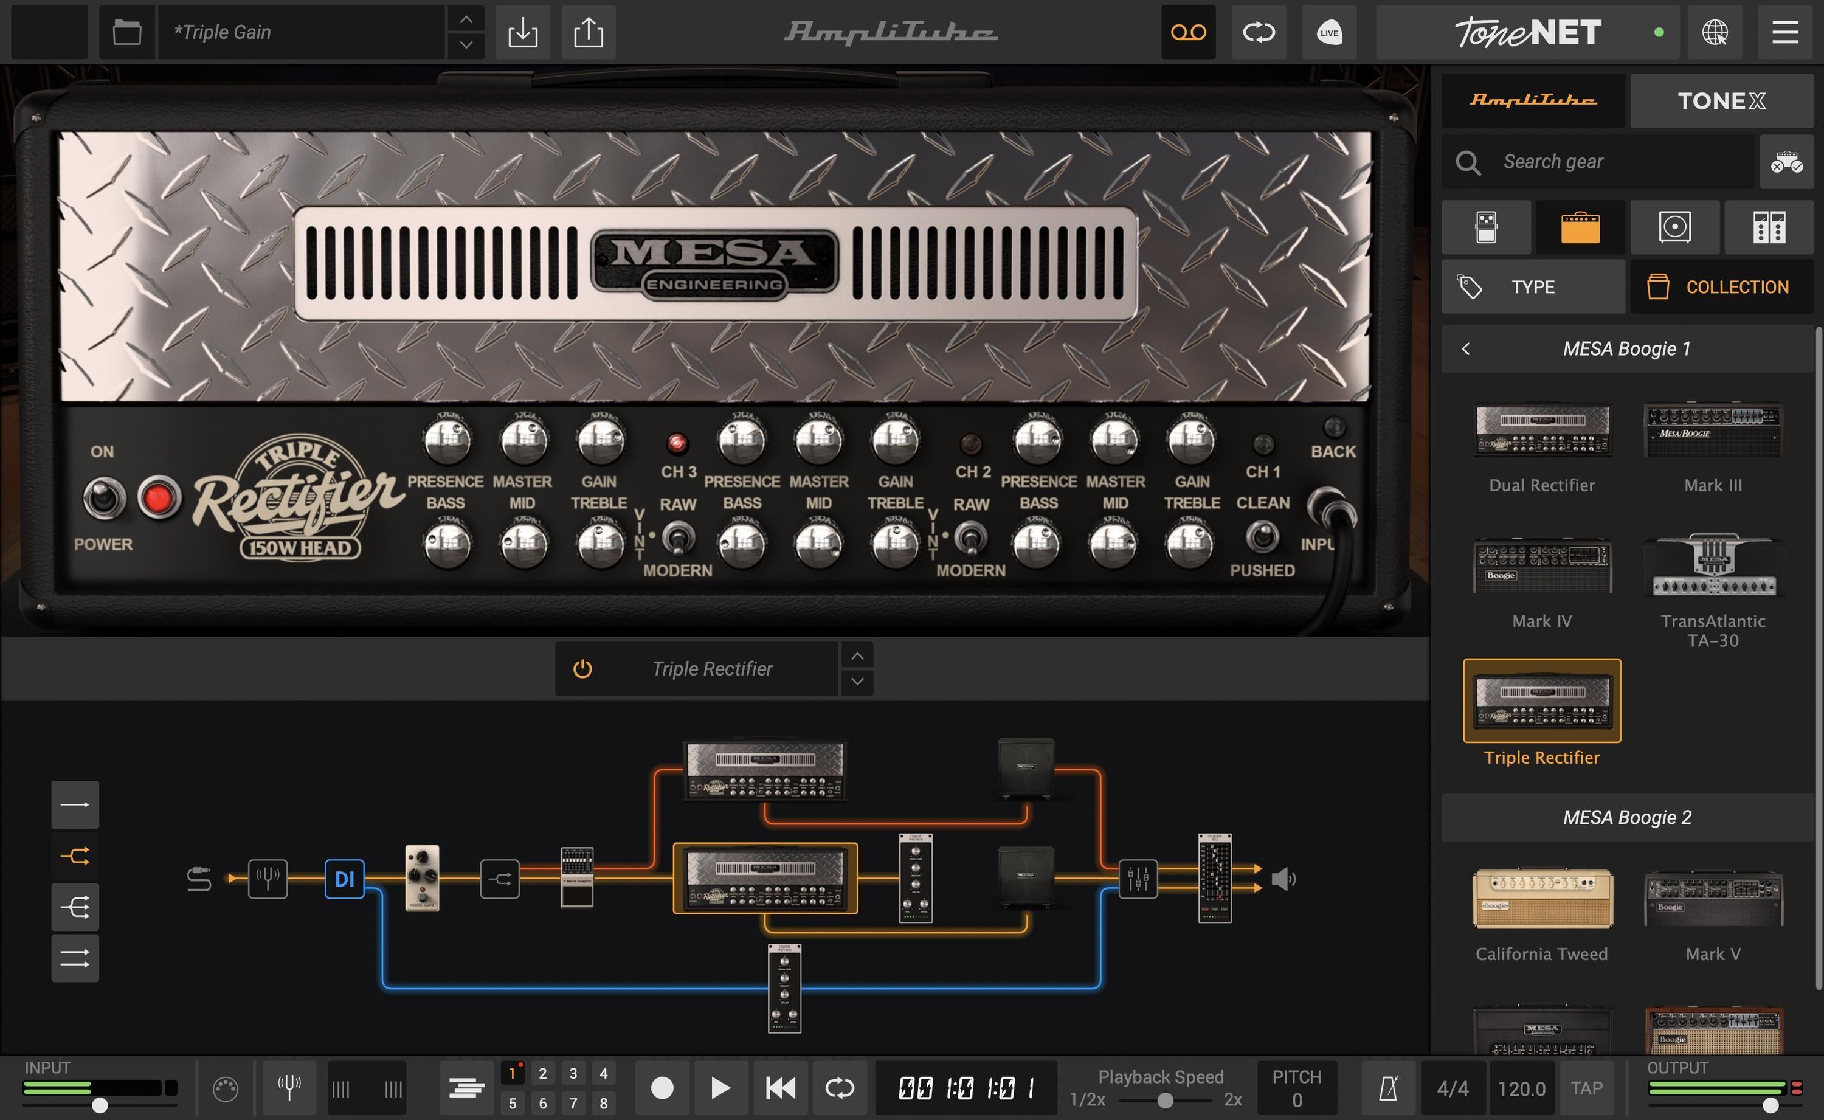1824x1120 pixels.
Task: Open the tuner in the transport bar
Action: 289,1087
